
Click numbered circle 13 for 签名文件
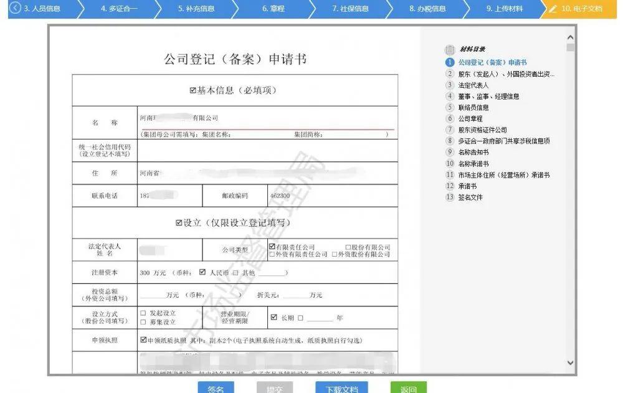pos(450,197)
